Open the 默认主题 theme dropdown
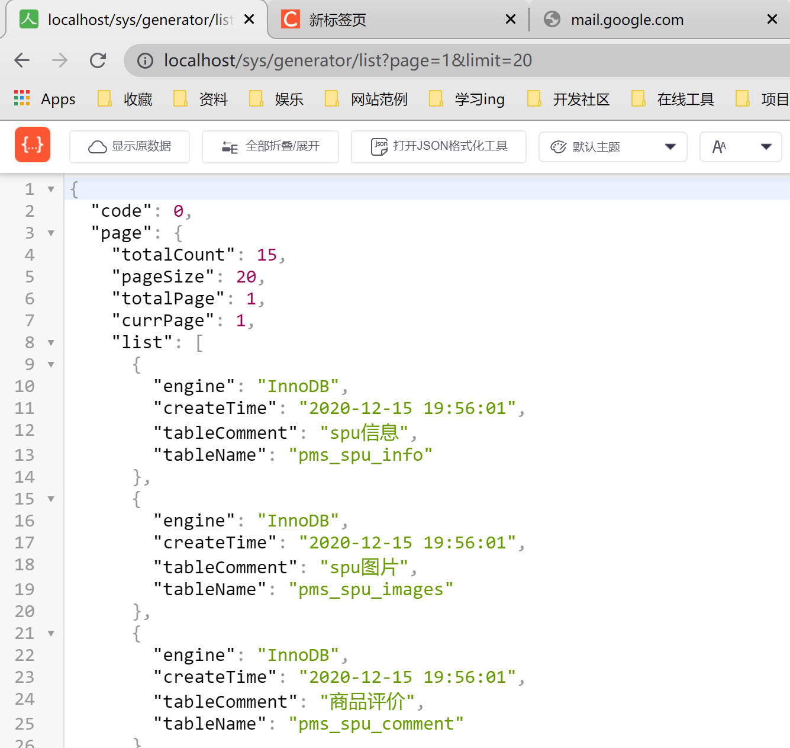 click(x=613, y=147)
